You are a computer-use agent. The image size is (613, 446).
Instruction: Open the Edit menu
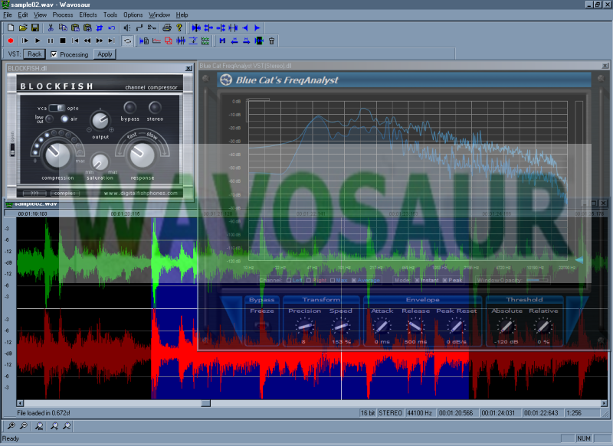(23, 15)
